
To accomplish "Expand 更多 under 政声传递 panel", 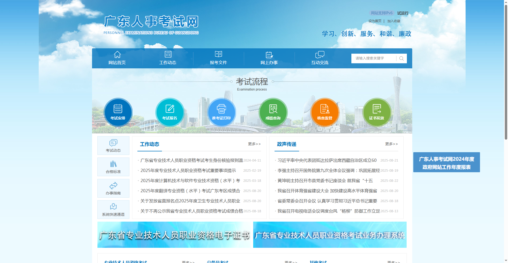I will coord(391,144).
